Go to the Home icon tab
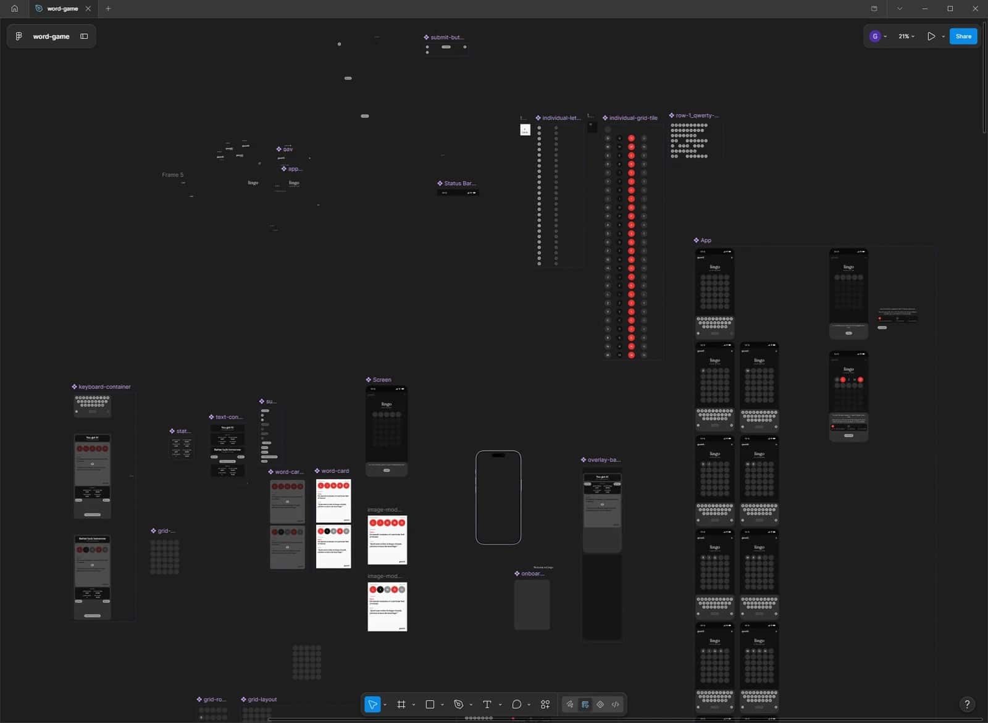 (14, 9)
